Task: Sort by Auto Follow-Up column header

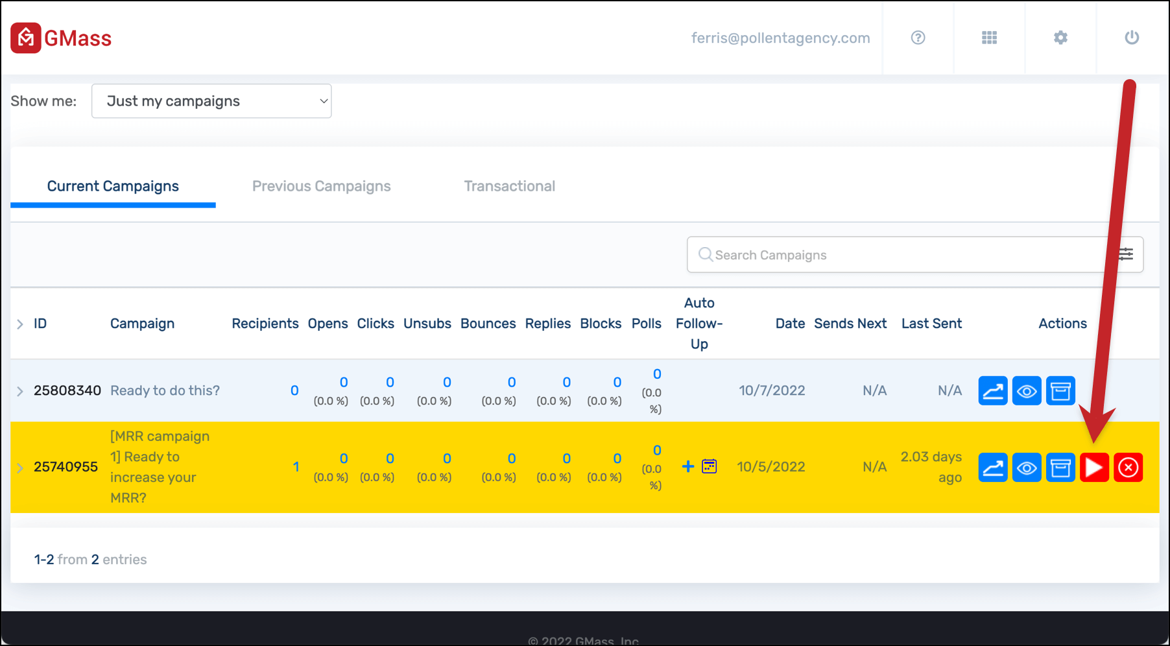Action: point(699,324)
